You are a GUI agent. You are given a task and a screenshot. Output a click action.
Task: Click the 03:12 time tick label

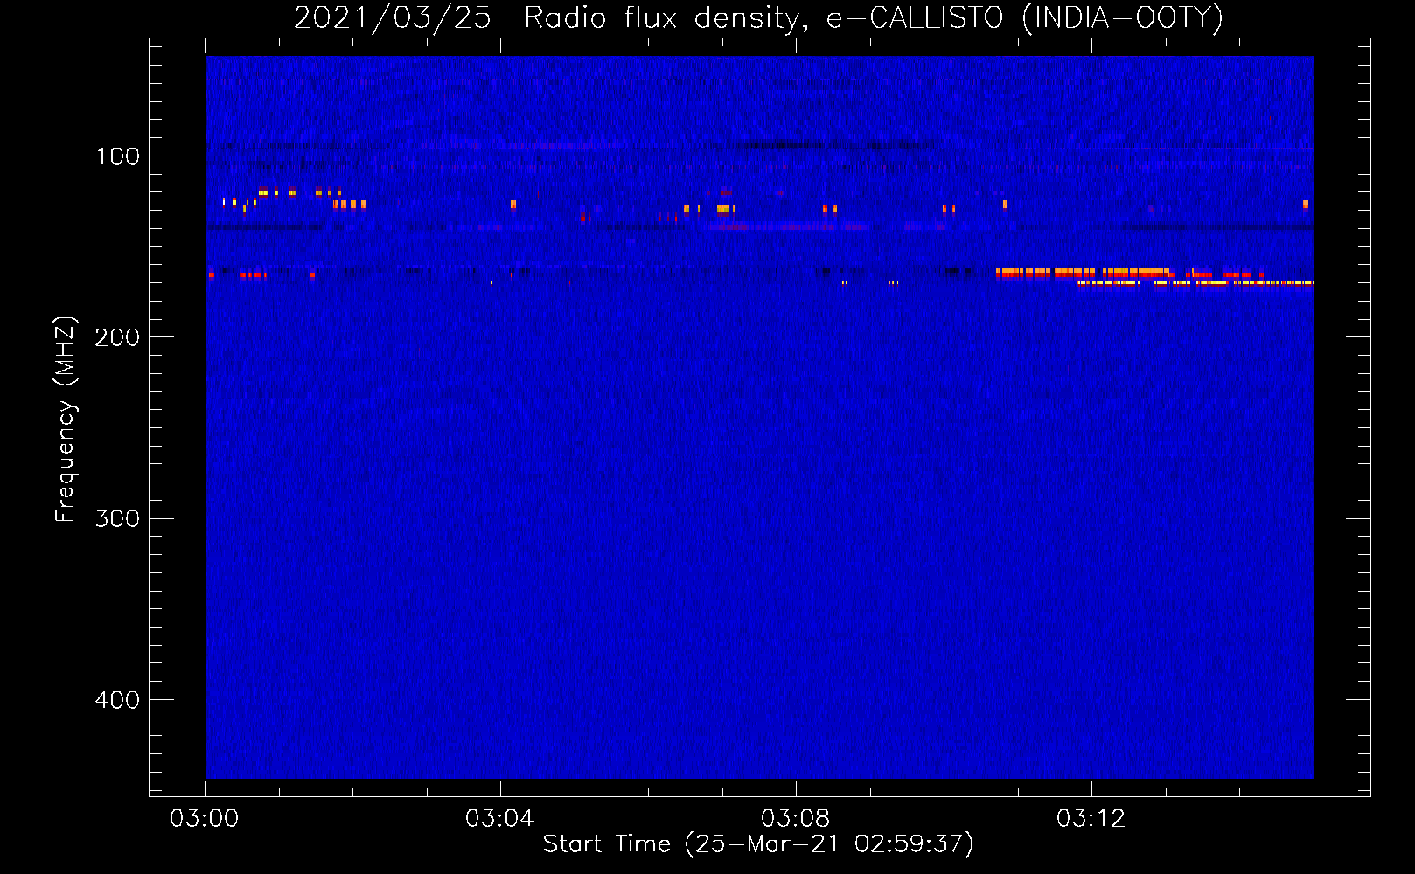pyautogui.click(x=1091, y=818)
